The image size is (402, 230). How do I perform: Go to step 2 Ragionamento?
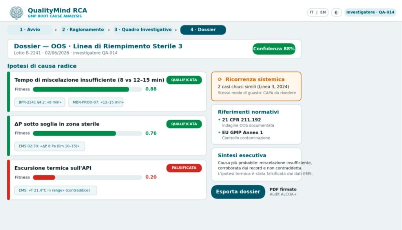pos(83,30)
